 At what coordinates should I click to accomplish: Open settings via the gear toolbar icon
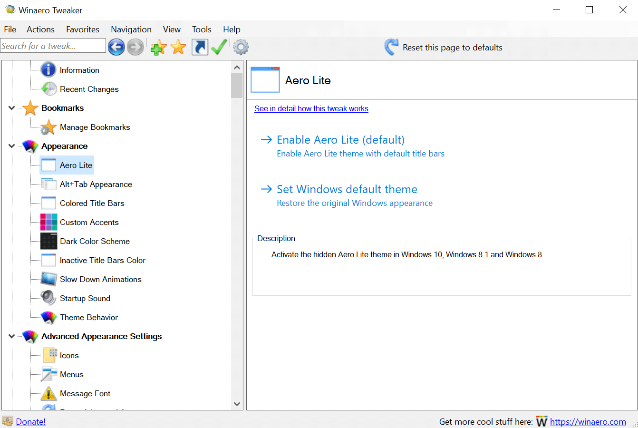241,47
